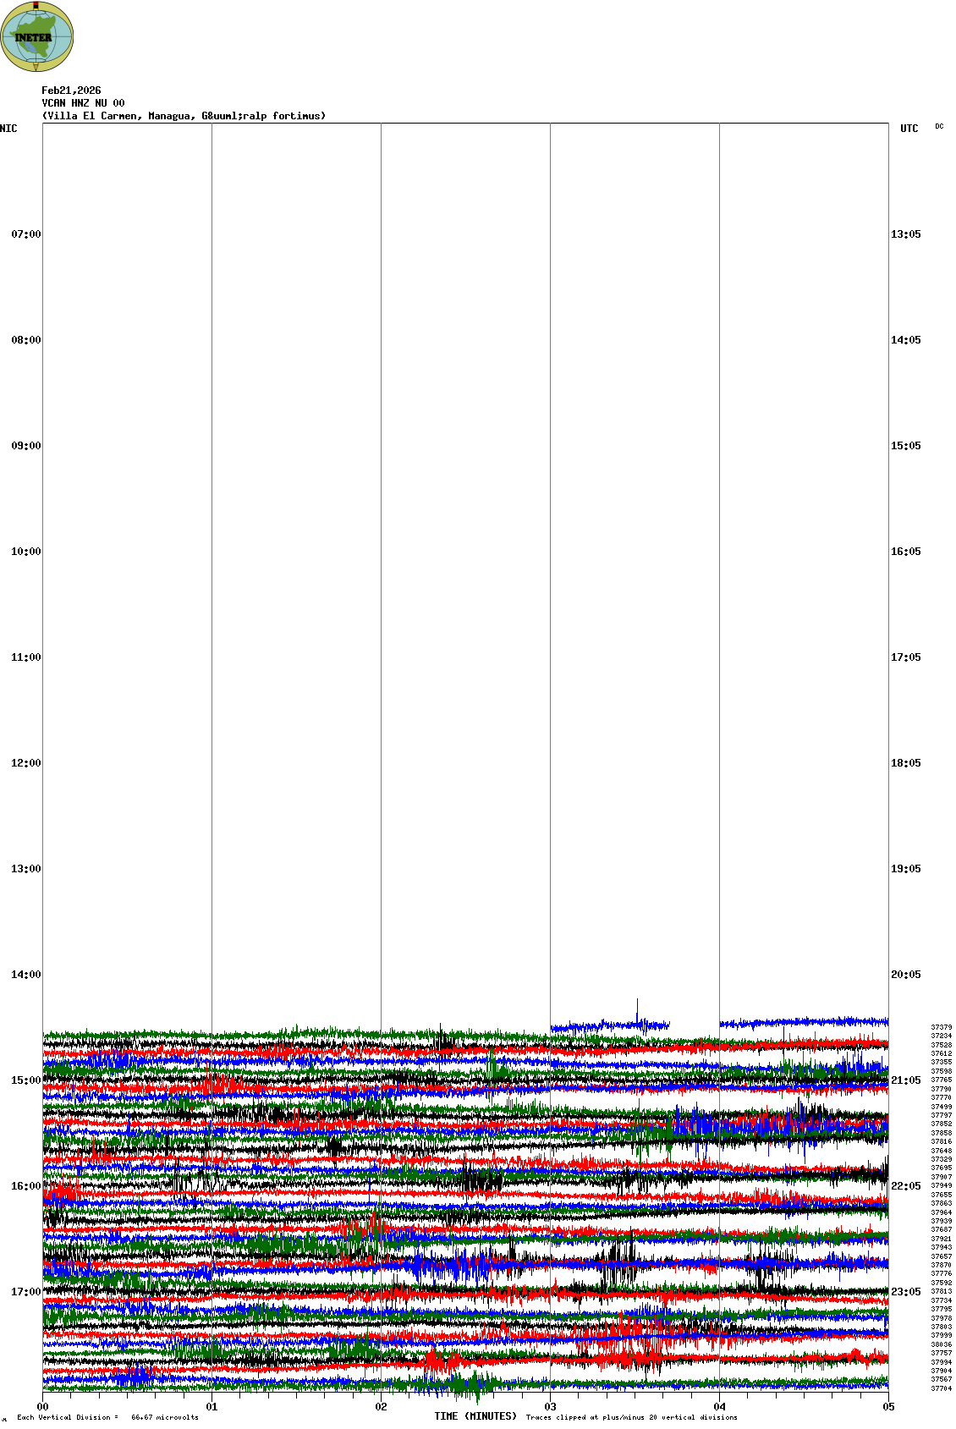Image resolution: width=956 pixels, height=1429 pixels.
Task: Click the 37379 DC offset value
Action: [941, 1027]
